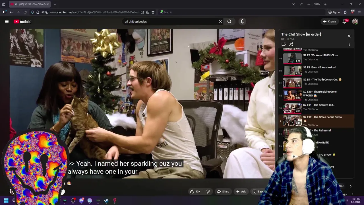Open the list-all-tabs dropdown

click(293, 4)
